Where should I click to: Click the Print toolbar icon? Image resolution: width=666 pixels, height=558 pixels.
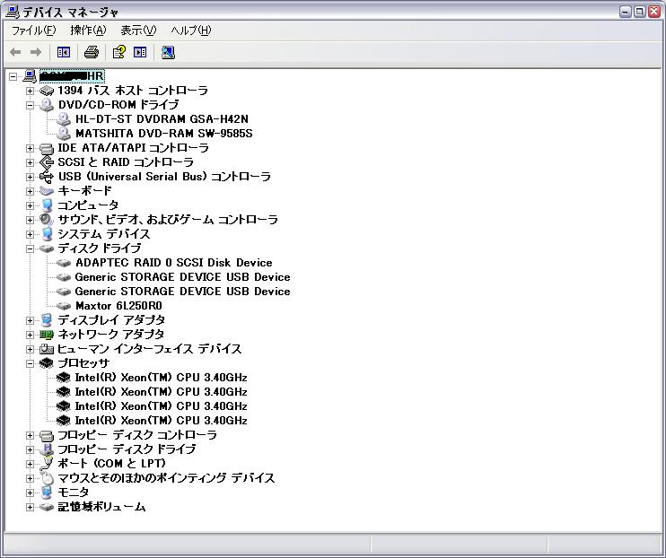pyautogui.click(x=91, y=53)
